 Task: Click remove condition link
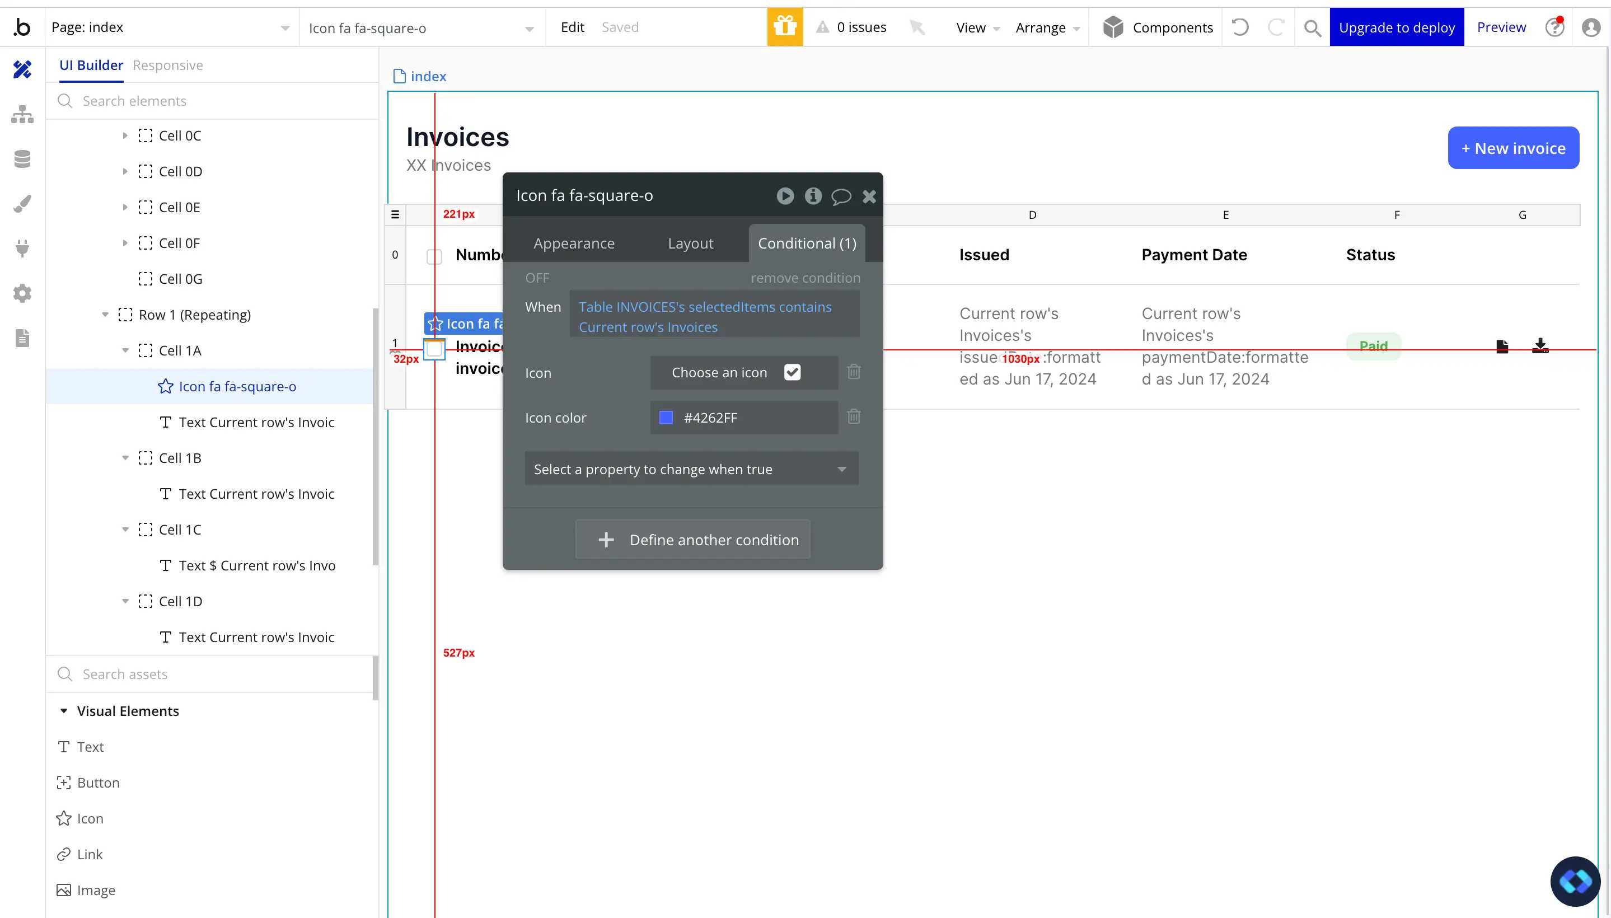[805, 278]
